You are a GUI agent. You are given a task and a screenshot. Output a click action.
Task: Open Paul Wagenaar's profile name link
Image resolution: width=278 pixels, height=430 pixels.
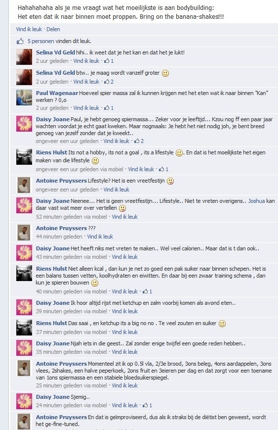coord(57,93)
